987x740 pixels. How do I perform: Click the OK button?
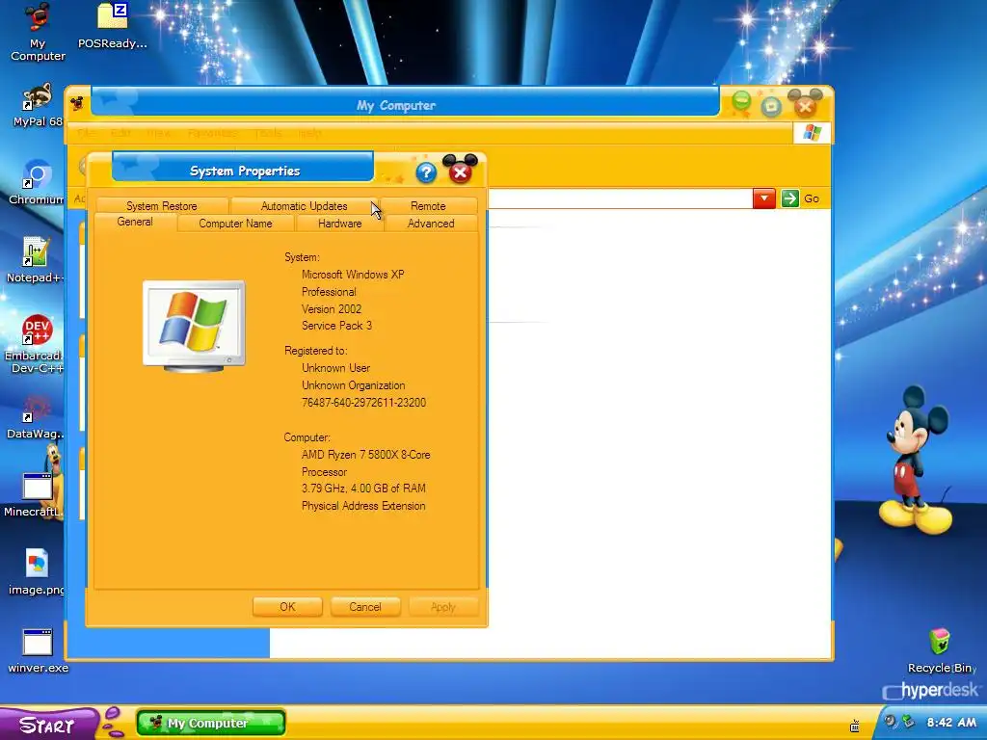tap(287, 607)
